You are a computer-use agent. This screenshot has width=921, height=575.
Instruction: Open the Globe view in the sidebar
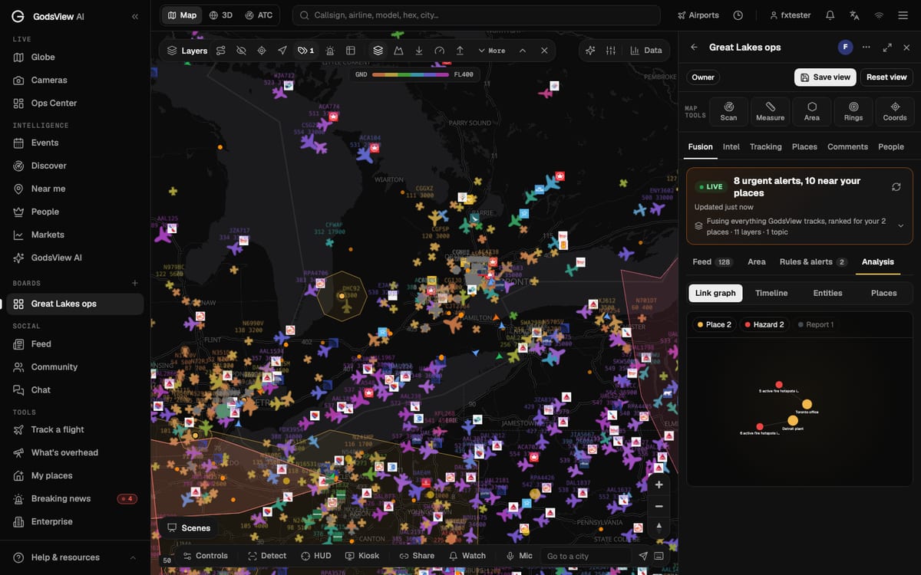point(74,57)
